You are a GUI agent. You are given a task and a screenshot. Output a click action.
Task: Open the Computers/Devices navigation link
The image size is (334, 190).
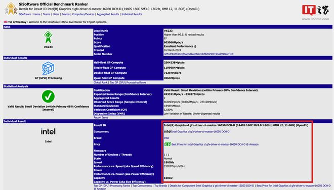click(83, 14)
